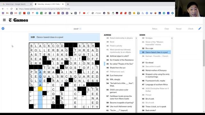Open puzzle settings gear icon

tap(3, 28)
